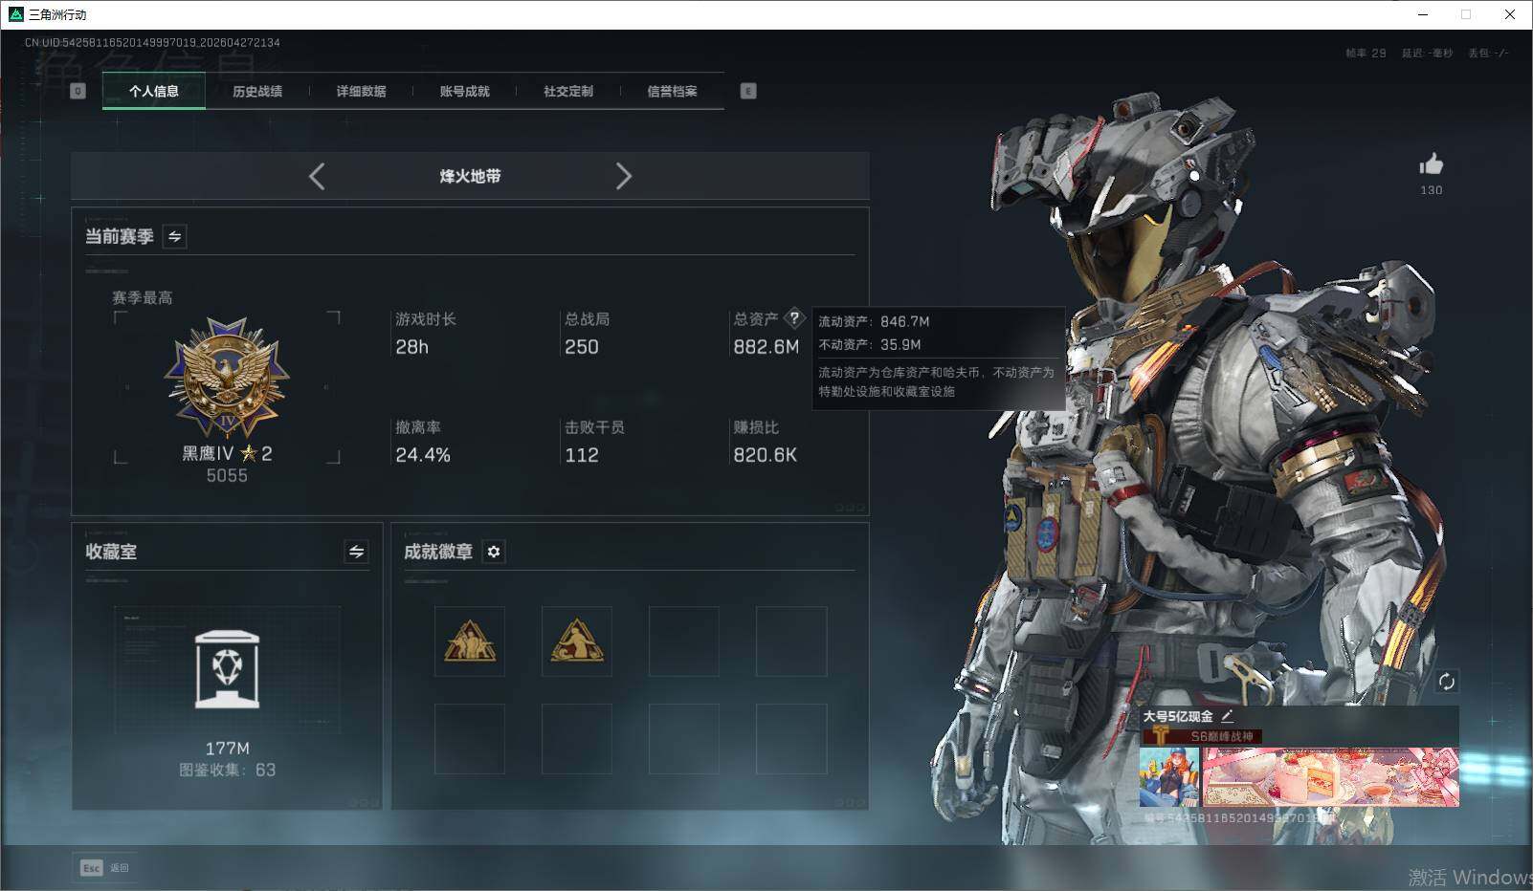Click the 黑鹰IV rank badge
The height and width of the screenshot is (891, 1533).
227,380
